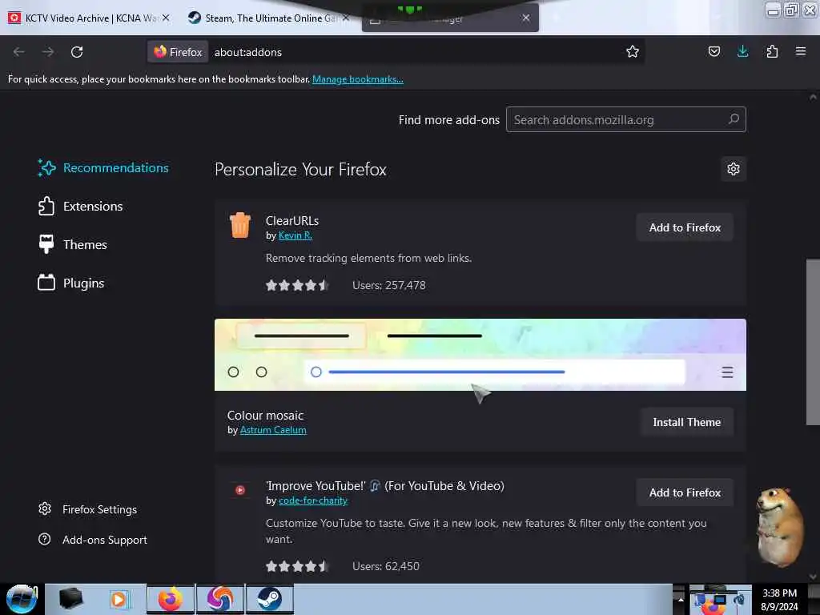Open the Pocket save icon
This screenshot has height=615, width=820.
click(713, 51)
